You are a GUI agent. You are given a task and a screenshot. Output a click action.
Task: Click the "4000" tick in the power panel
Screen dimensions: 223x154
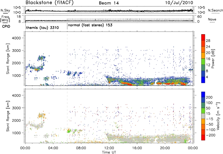(16, 38)
